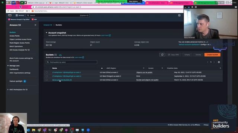Screen dimensions: 238x133
Task: Focus the AWS console search box
Action: click(x=58, y=16)
